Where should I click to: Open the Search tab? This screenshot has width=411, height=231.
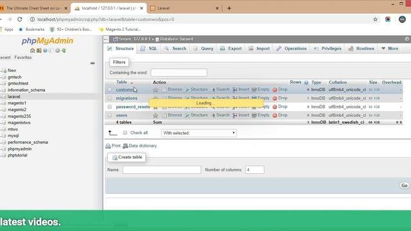pyautogui.click(x=175, y=49)
